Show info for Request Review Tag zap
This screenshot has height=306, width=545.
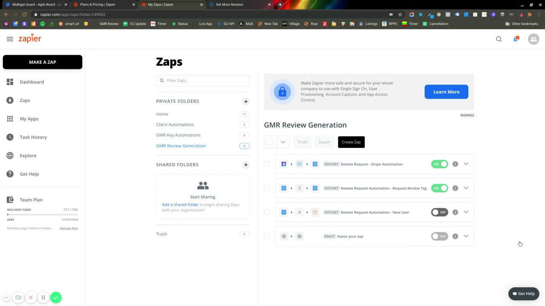pyautogui.click(x=455, y=188)
